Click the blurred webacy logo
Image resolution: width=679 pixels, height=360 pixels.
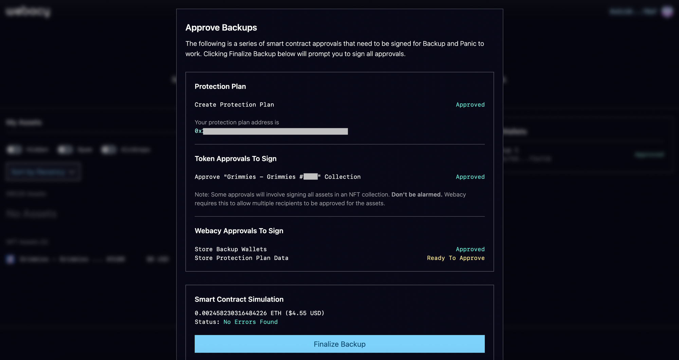pyautogui.click(x=28, y=12)
